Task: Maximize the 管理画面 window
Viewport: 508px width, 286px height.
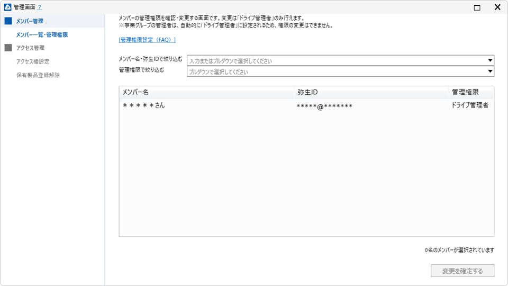Action: (x=477, y=7)
